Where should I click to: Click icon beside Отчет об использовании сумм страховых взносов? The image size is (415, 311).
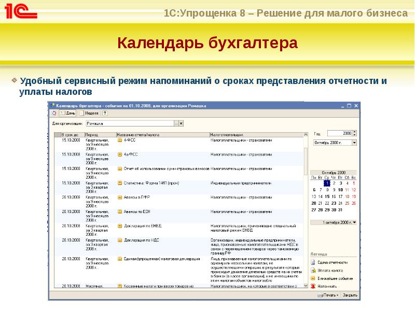tap(120, 169)
